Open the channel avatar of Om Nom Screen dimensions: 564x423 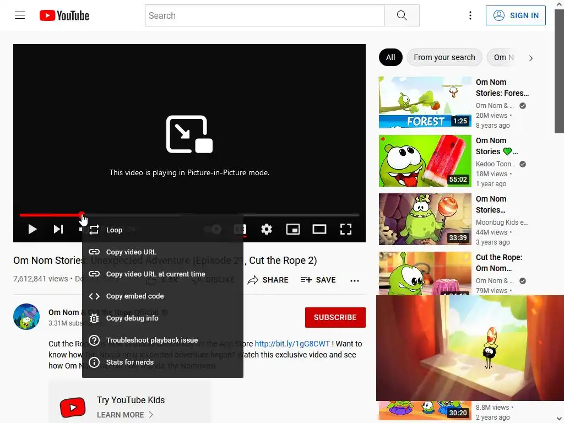(26, 317)
